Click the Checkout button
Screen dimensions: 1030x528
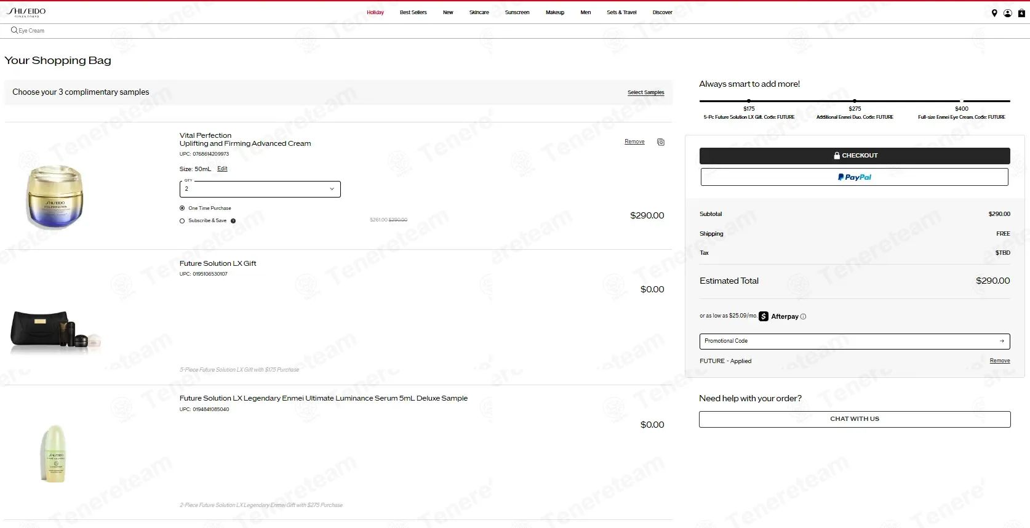click(x=855, y=156)
